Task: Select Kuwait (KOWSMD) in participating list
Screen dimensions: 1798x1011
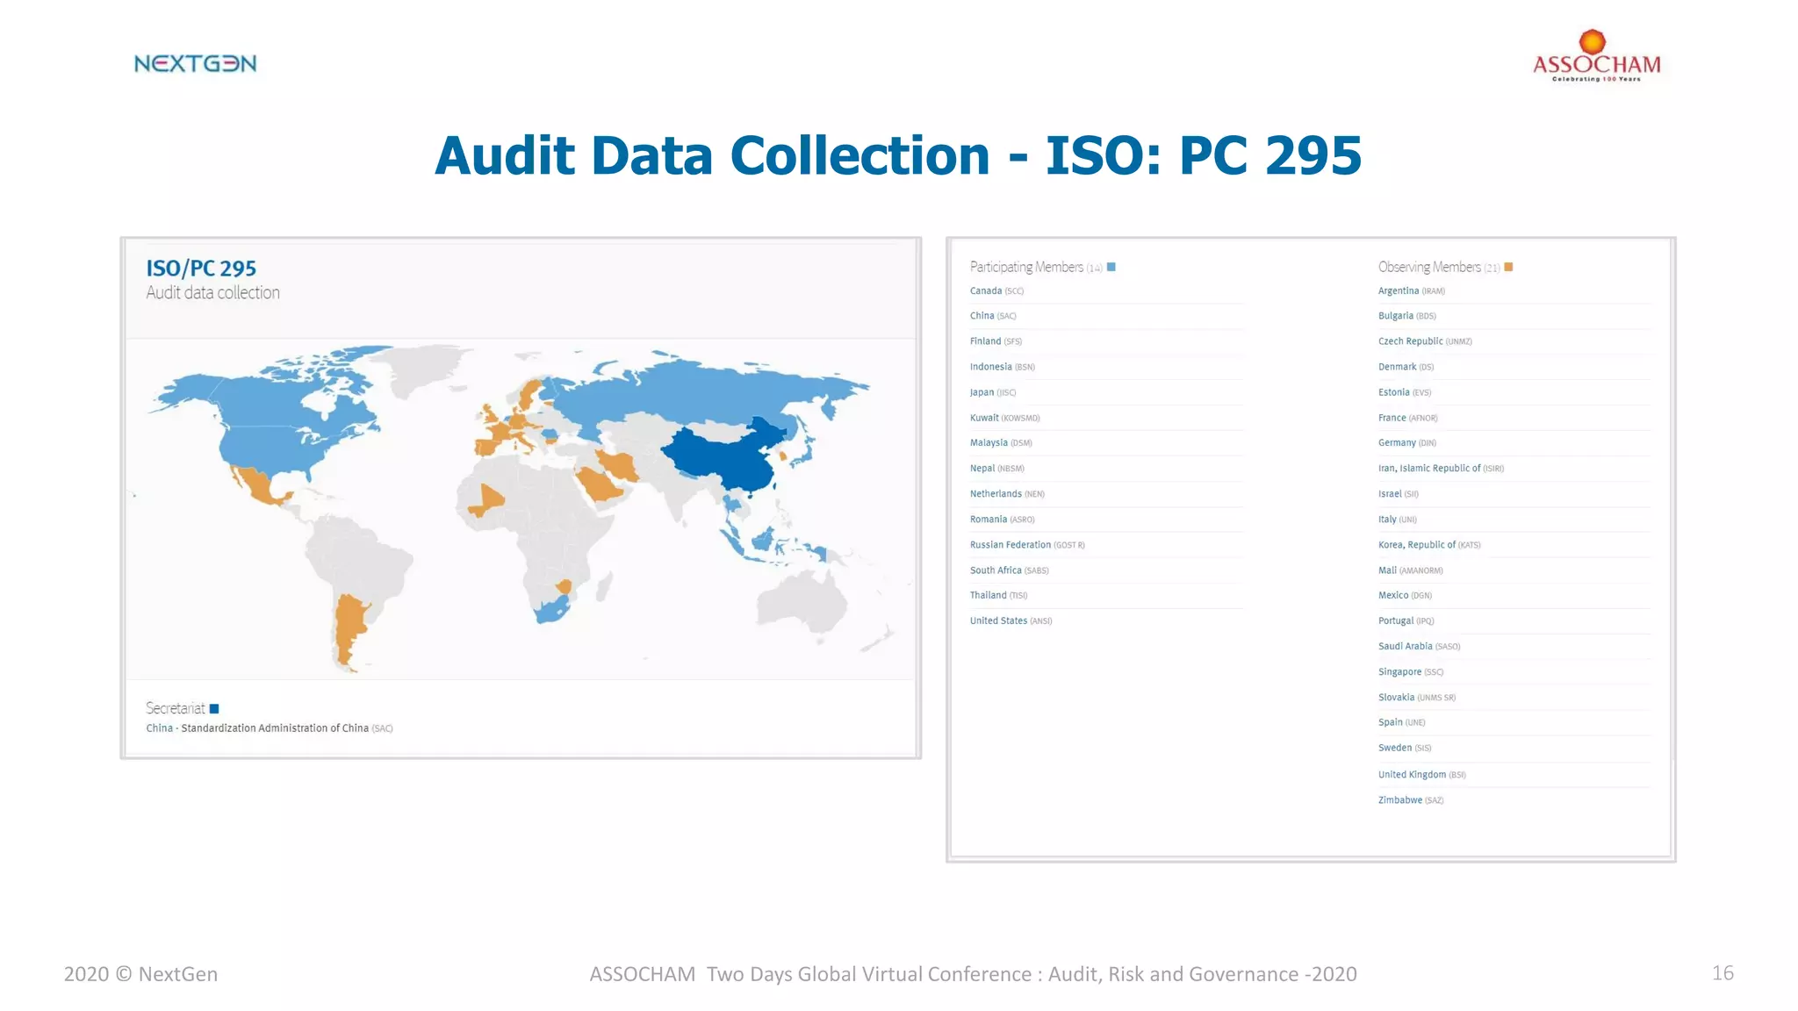Action: click(1004, 418)
